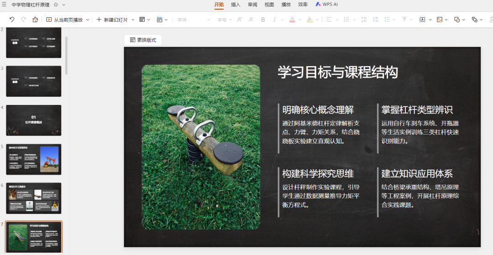Viewport: 493px width, 255px height.
Task: Increase font size with A+ icon
Action: 240,20
